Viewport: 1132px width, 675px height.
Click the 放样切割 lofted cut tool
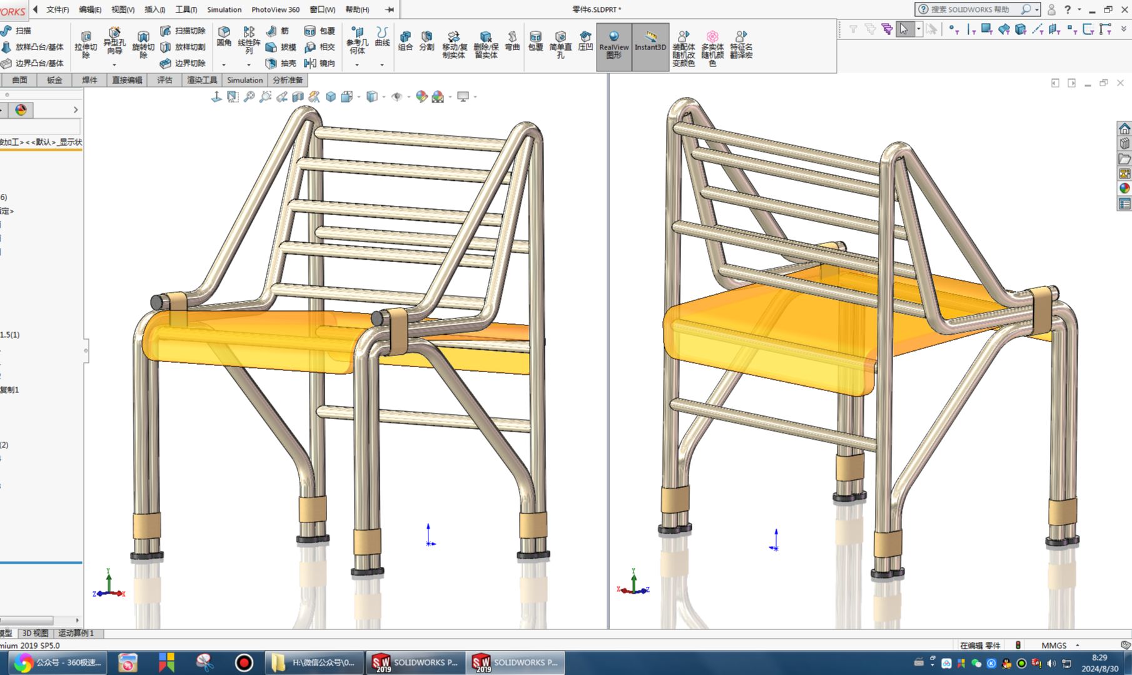coord(183,47)
